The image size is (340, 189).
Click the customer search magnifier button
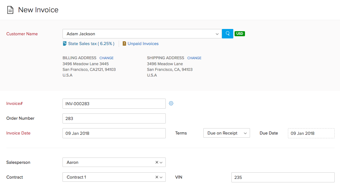[227, 34]
